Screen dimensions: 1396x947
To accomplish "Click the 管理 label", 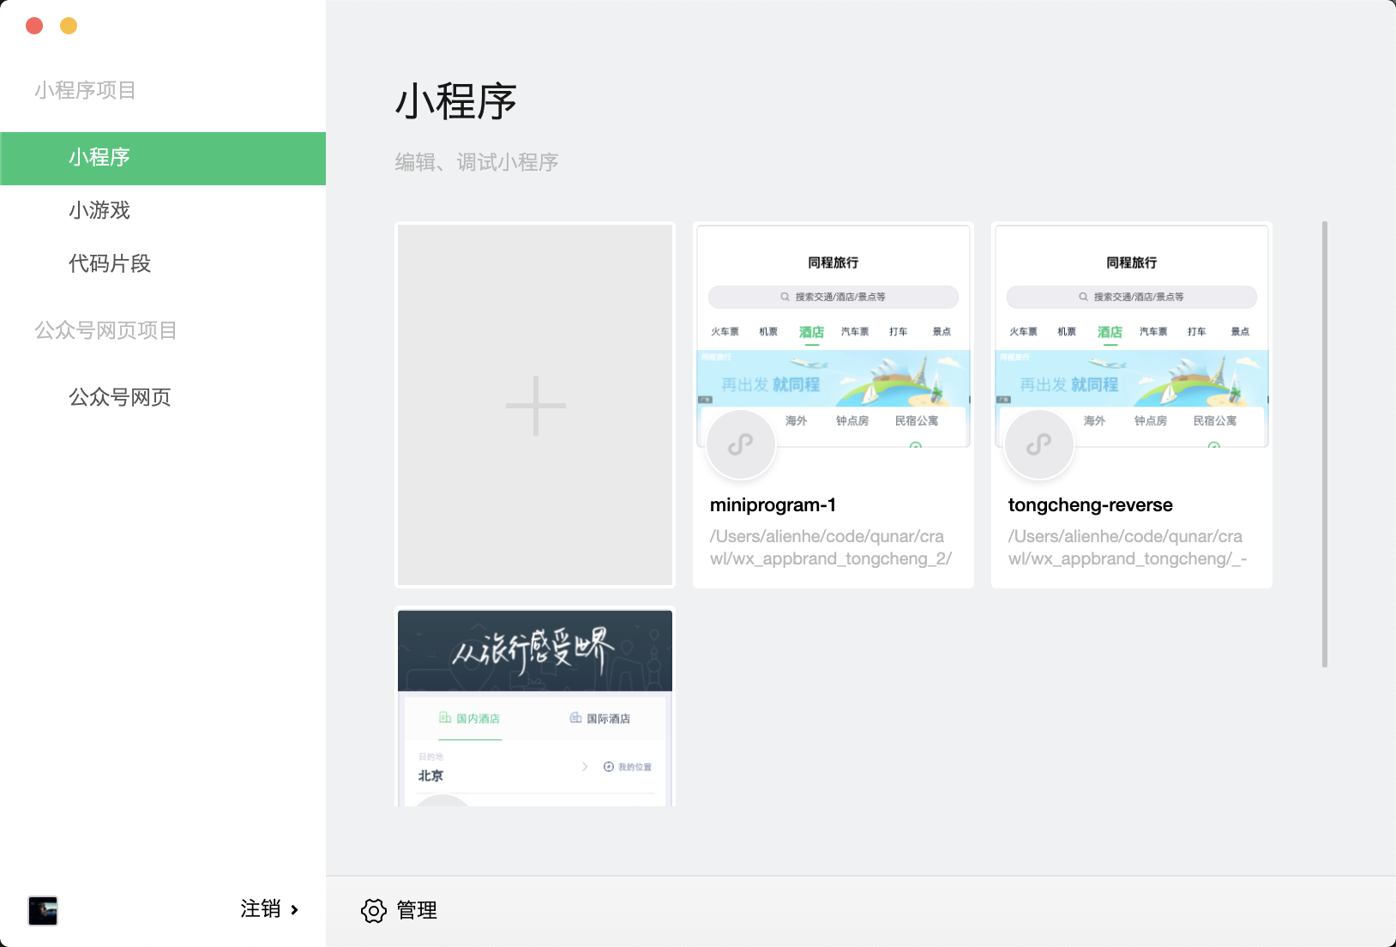I will (x=417, y=910).
